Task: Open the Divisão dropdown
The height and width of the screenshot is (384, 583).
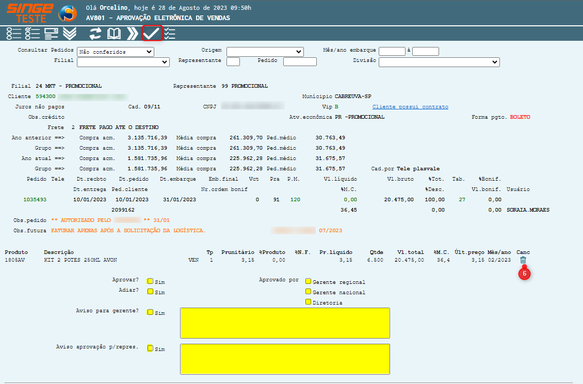Action: [x=439, y=62]
